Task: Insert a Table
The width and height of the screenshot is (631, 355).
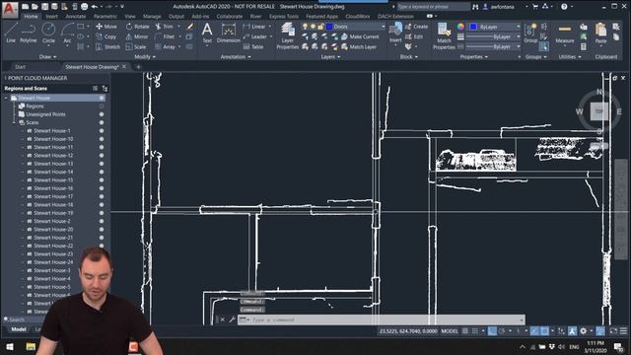Action: pos(253,46)
